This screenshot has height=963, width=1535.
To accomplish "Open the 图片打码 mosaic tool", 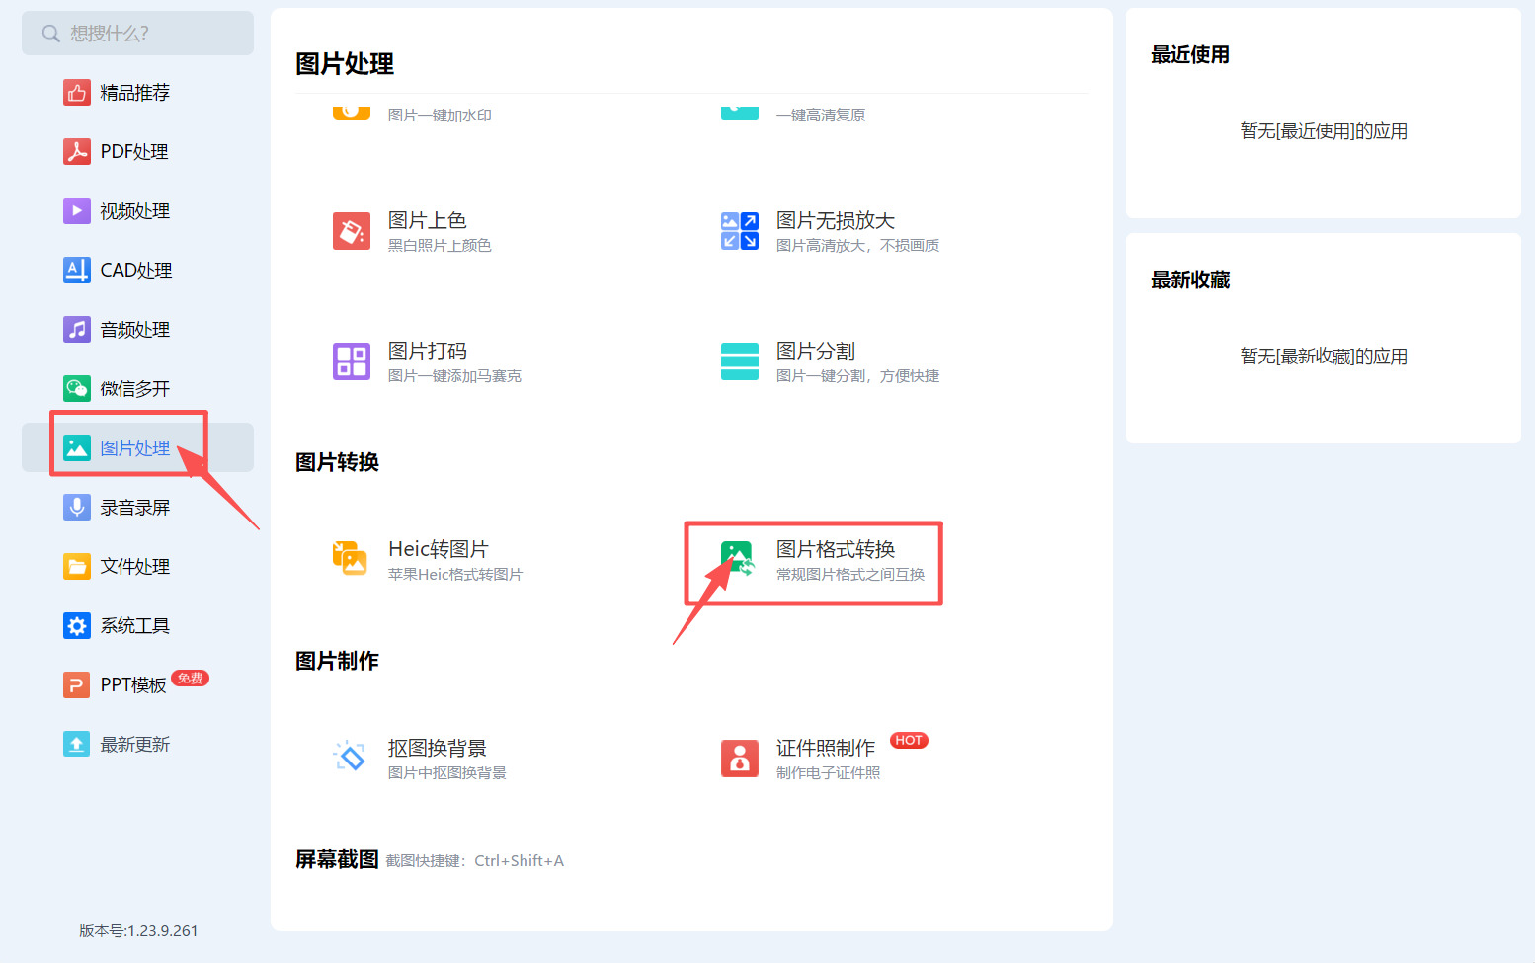I will (427, 361).
